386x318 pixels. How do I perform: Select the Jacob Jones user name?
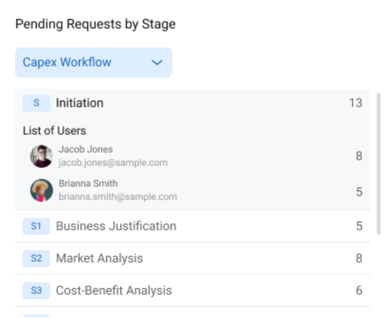(86, 150)
